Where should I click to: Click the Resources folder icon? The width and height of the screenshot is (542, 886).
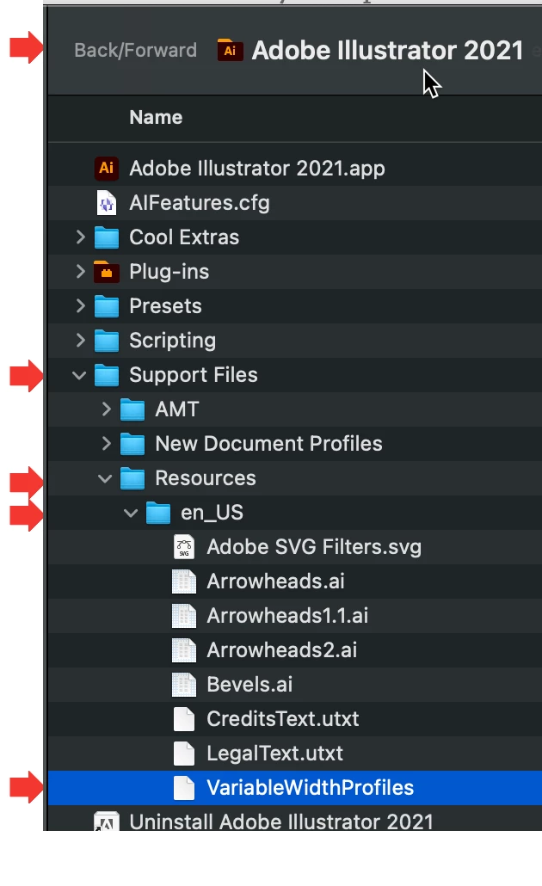coord(132,478)
